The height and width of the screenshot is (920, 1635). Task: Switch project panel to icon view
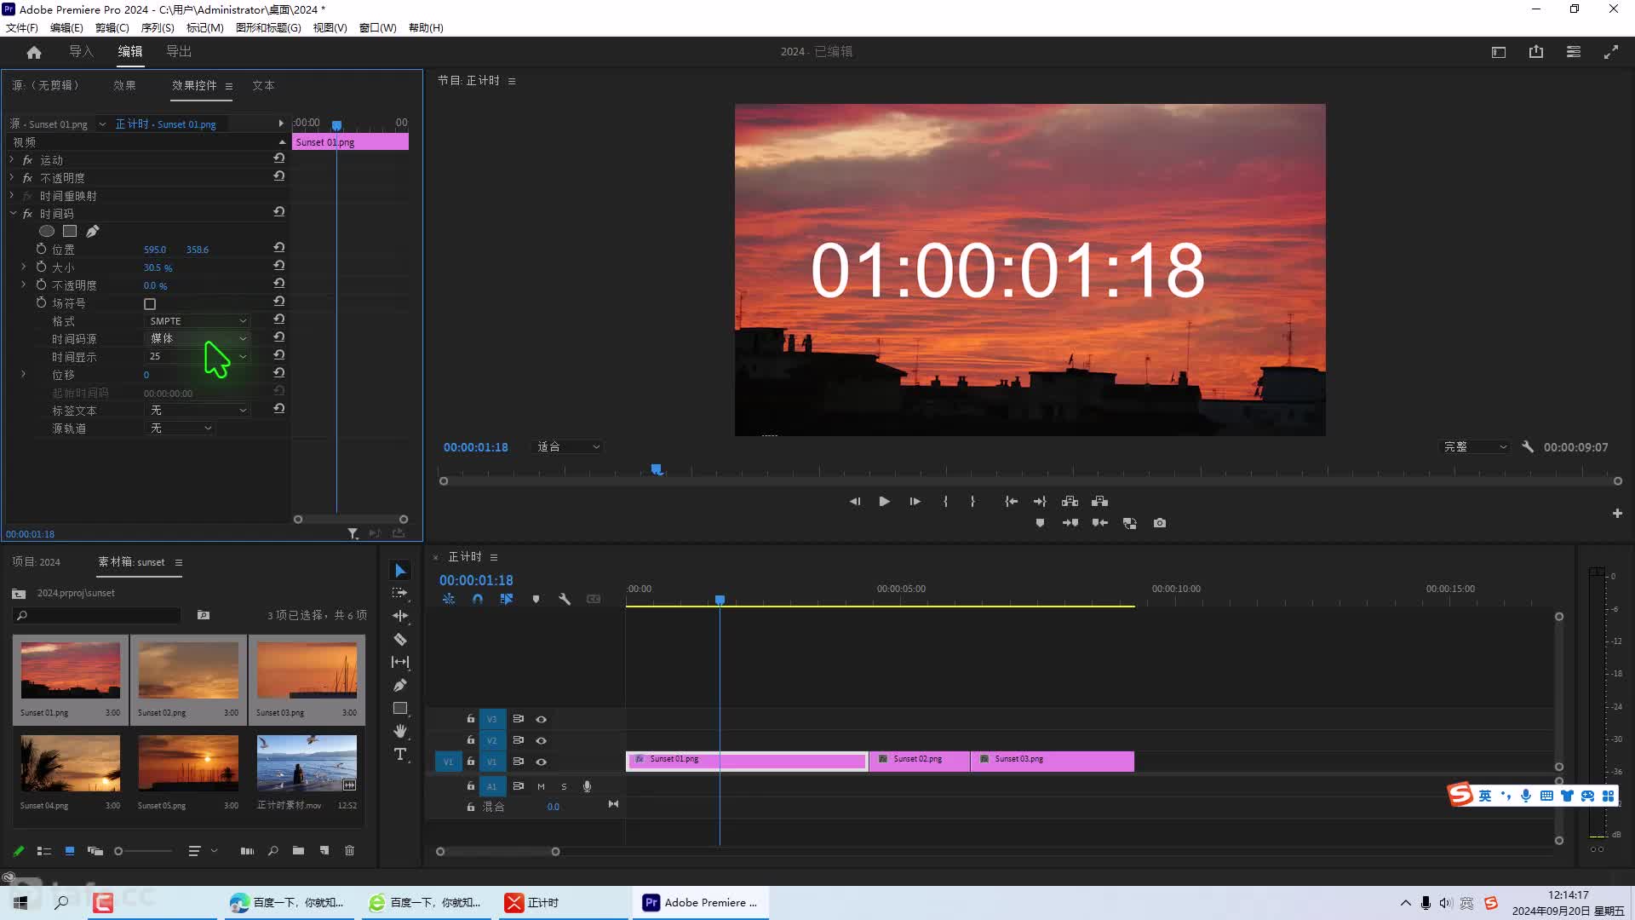coord(70,850)
